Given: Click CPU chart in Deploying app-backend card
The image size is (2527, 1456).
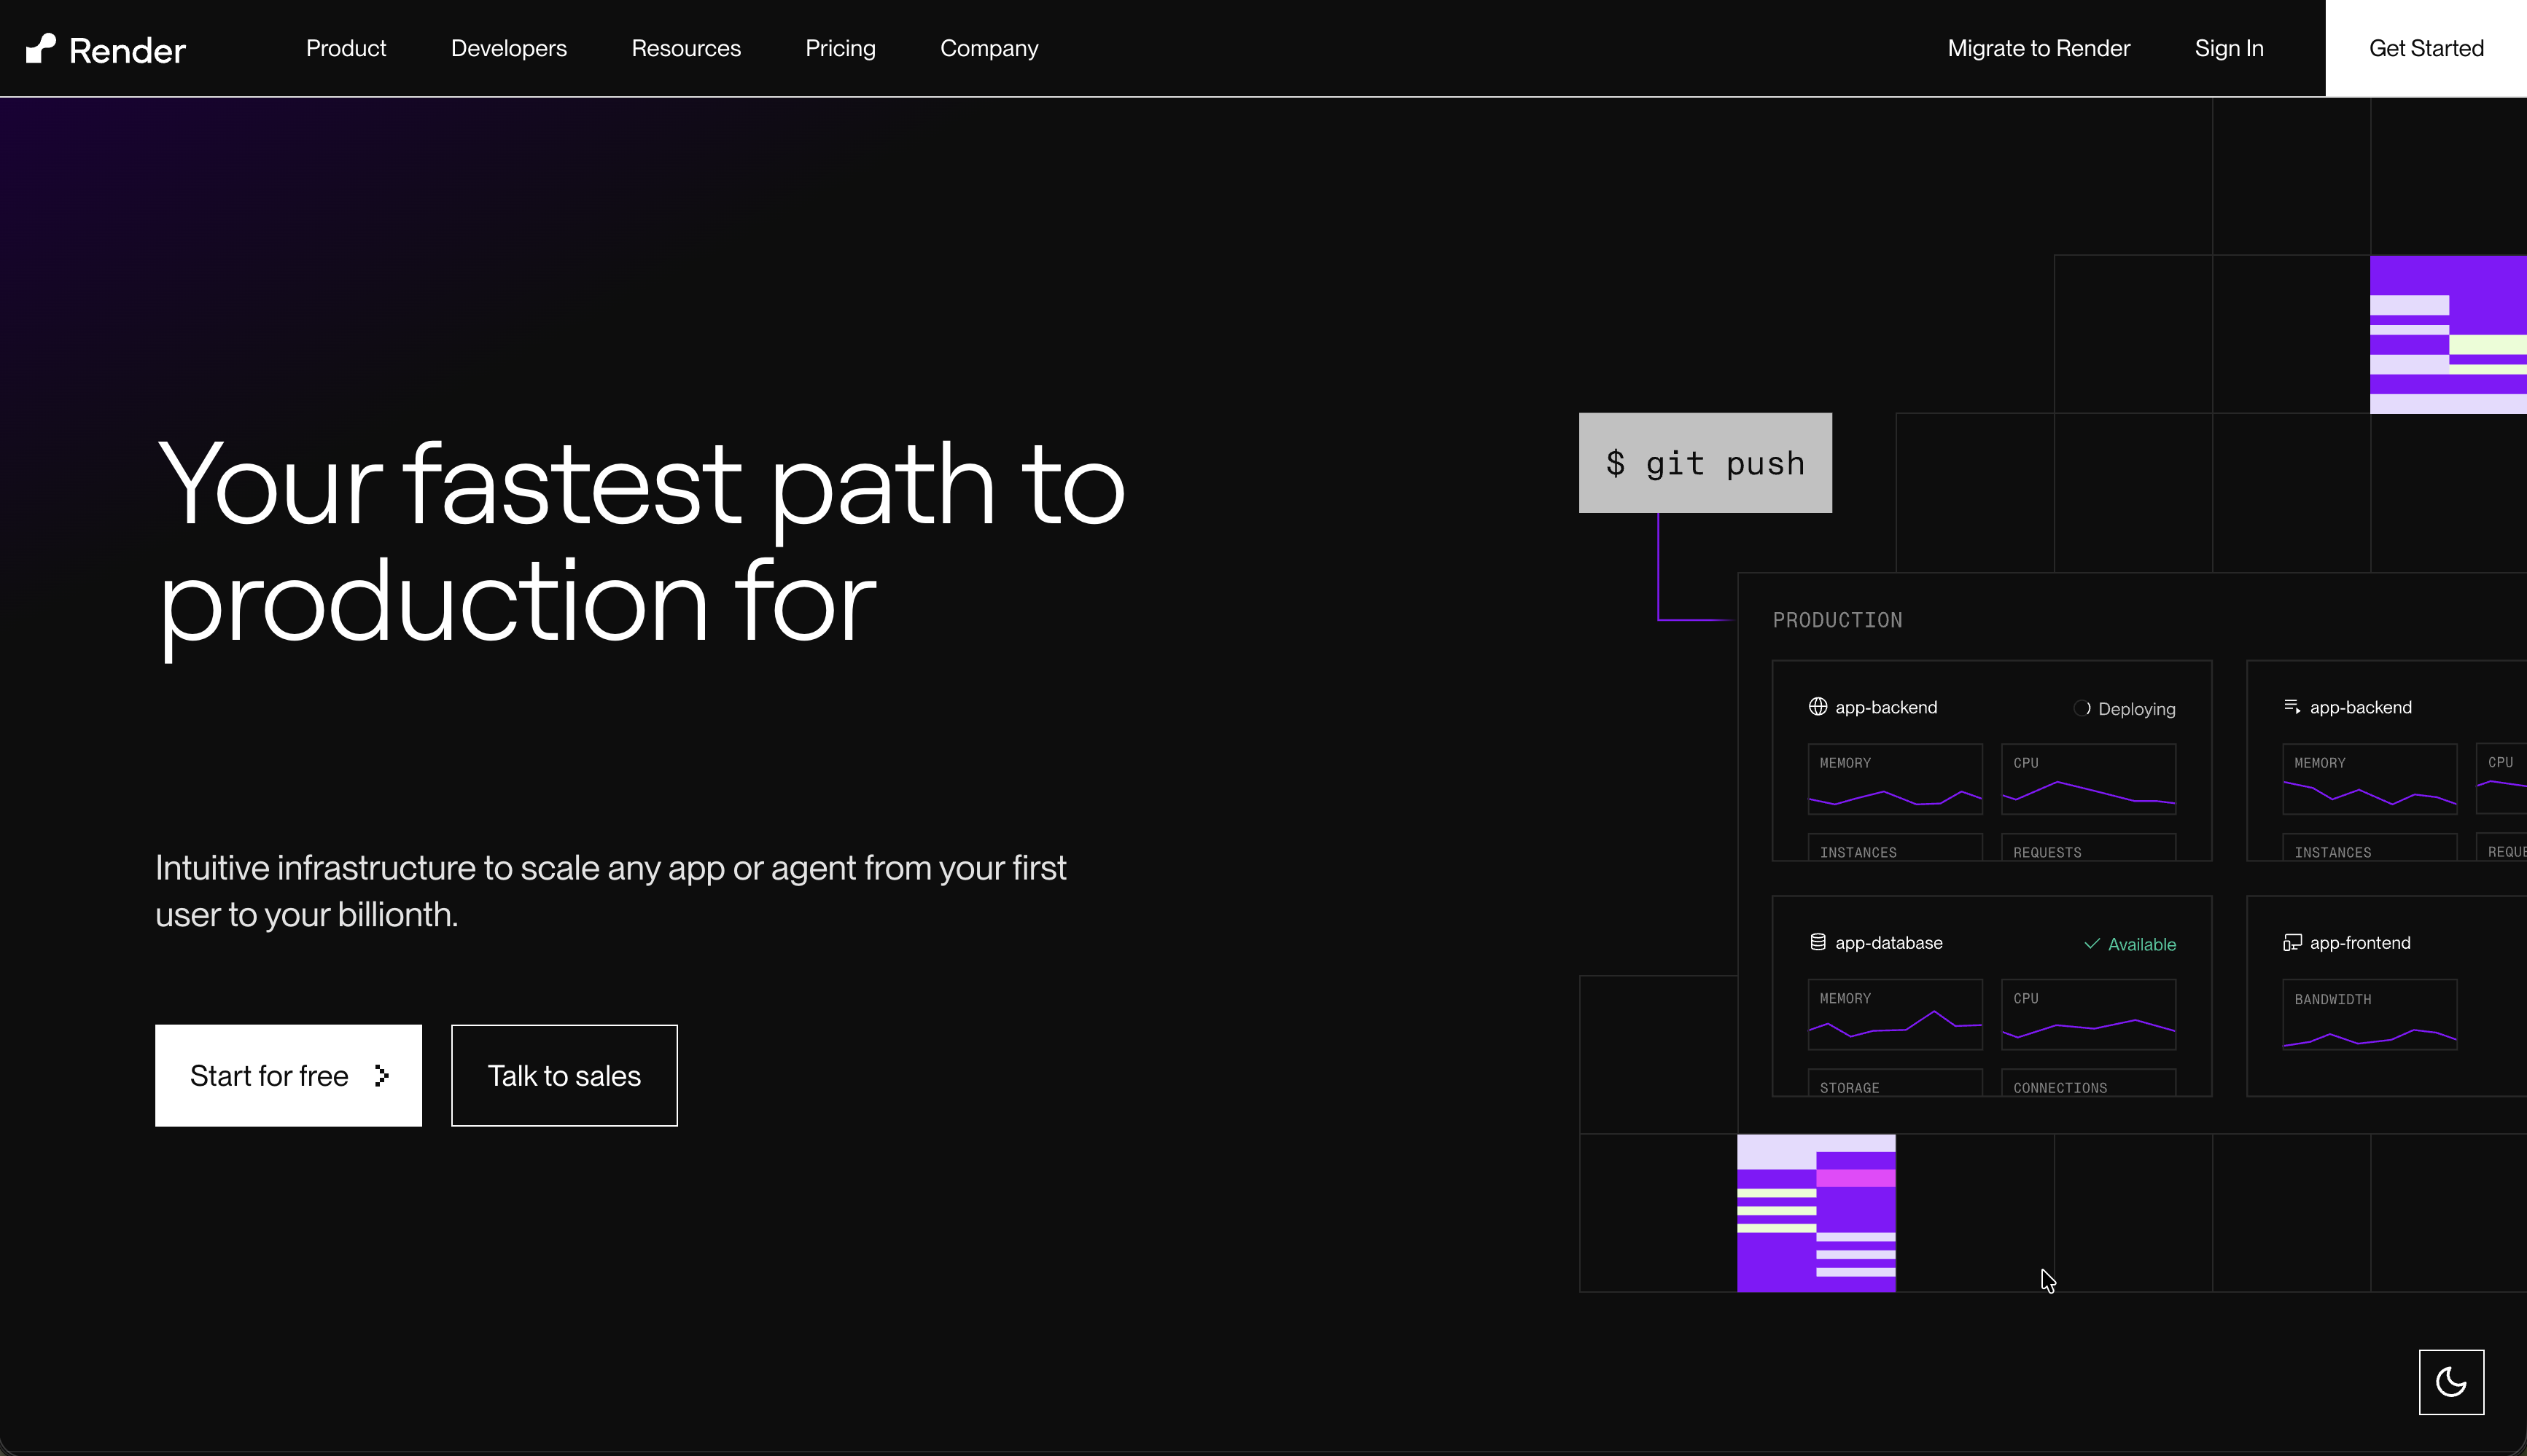Looking at the screenshot, I should coord(2089,779).
